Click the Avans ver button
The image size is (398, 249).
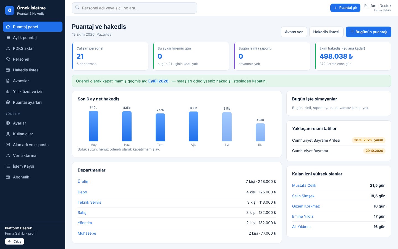click(x=294, y=32)
